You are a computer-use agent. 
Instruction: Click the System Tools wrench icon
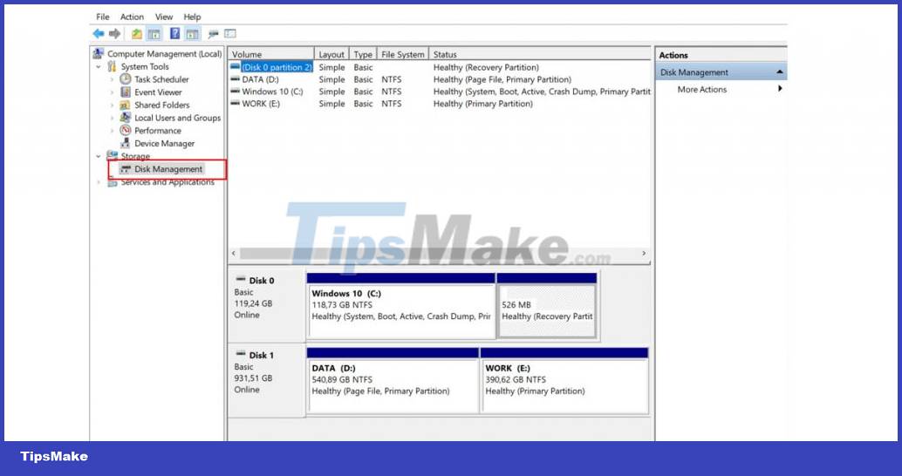[113, 66]
